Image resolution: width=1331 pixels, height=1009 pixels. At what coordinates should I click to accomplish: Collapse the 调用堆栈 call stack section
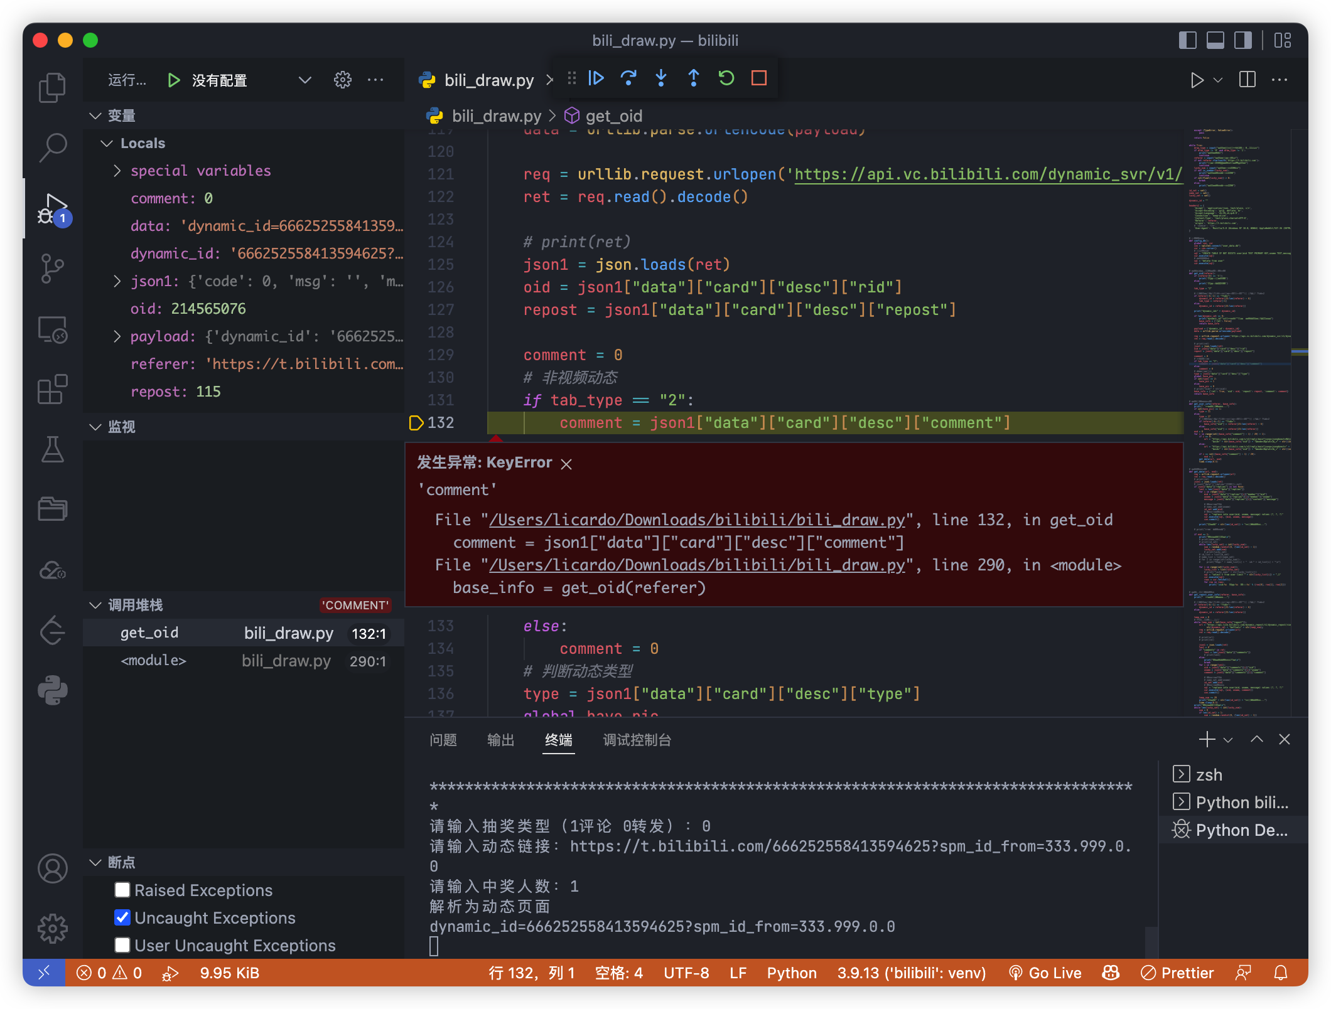(95, 605)
